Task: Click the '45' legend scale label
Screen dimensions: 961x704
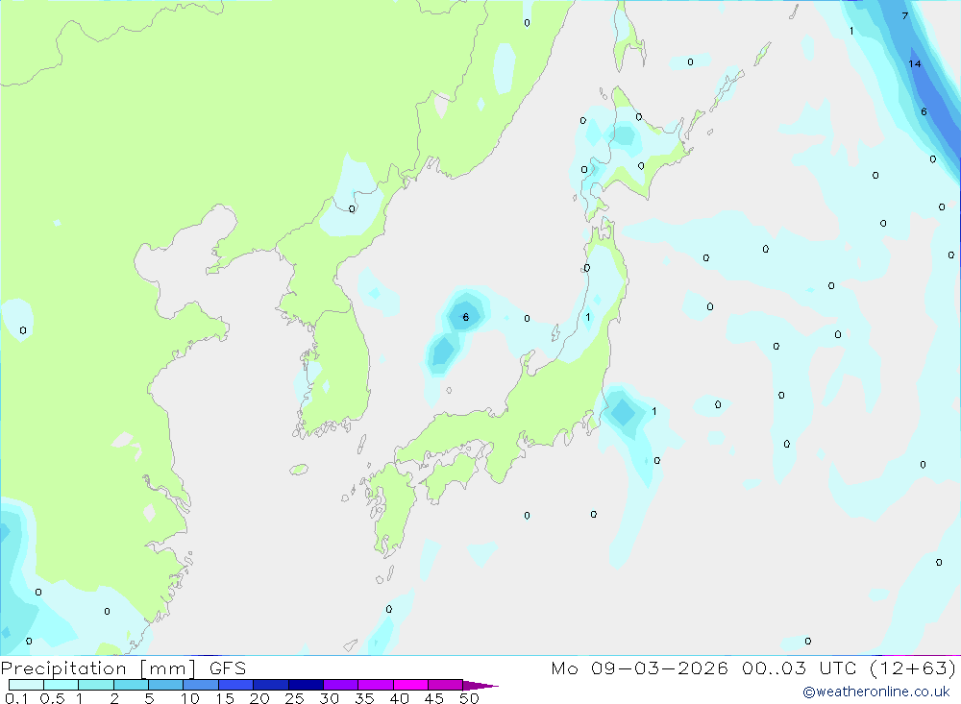Action: coord(434,698)
